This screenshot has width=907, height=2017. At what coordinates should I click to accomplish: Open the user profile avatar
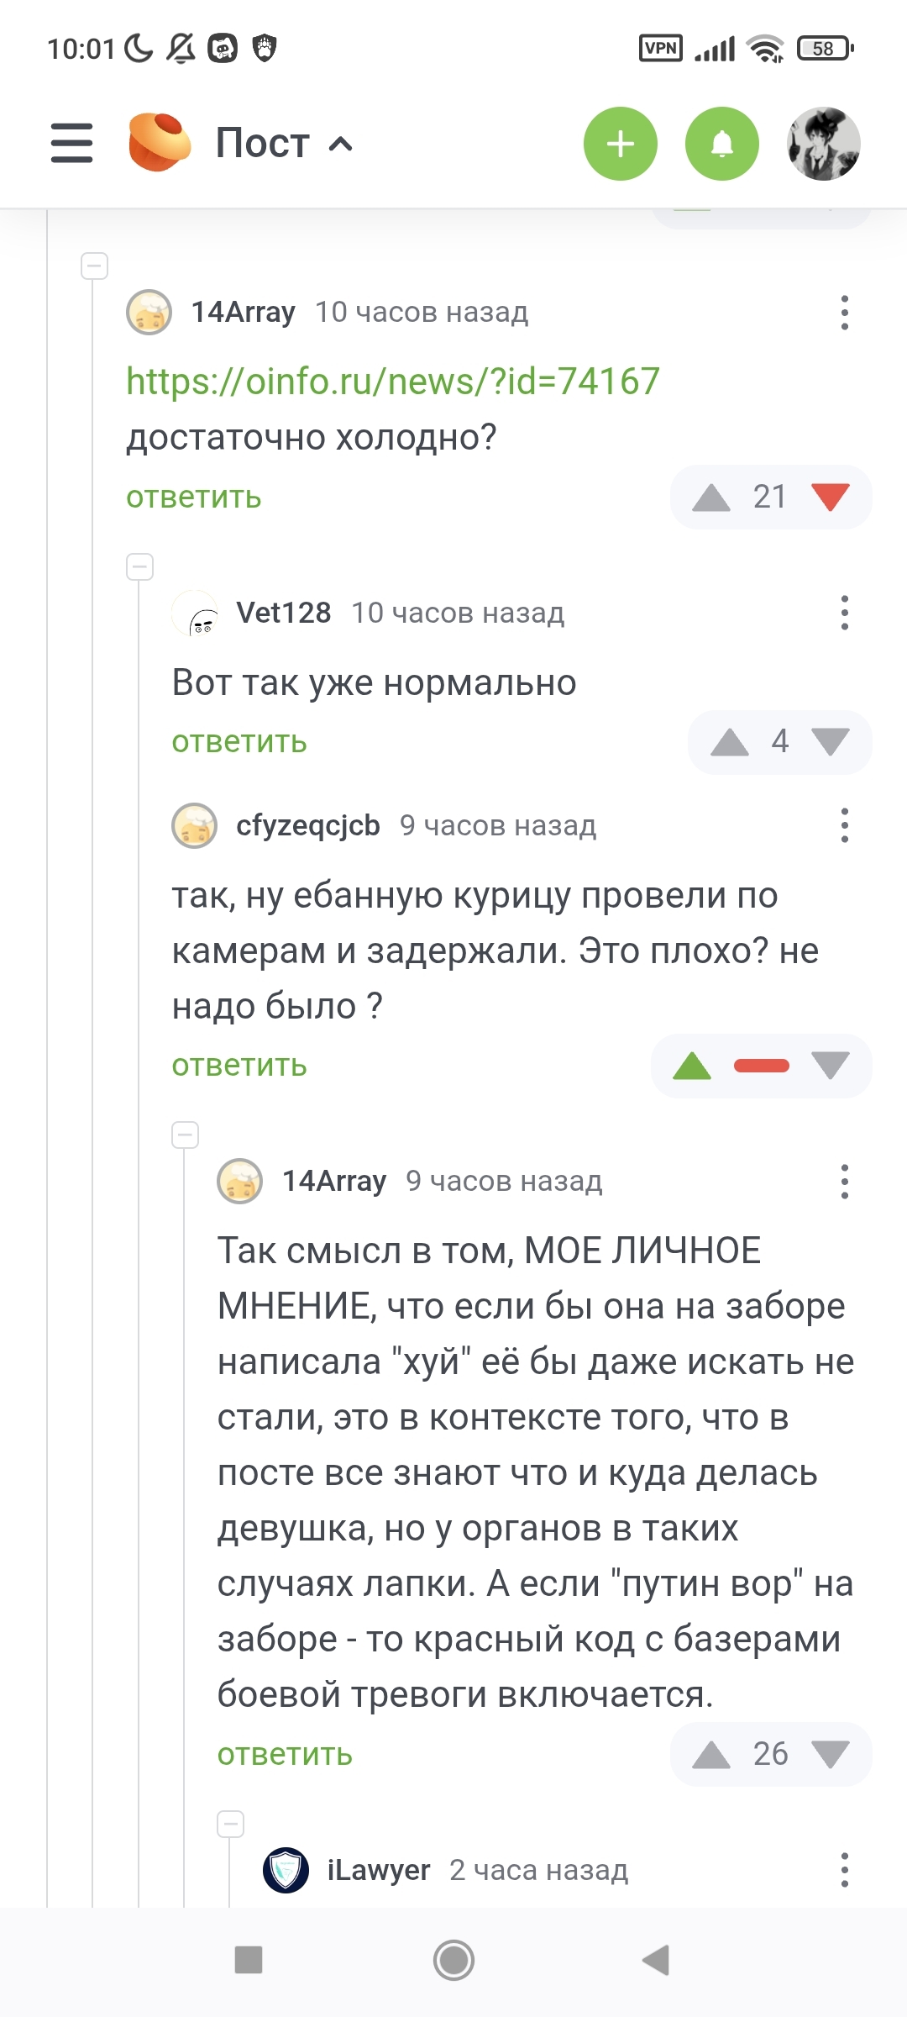(x=823, y=144)
